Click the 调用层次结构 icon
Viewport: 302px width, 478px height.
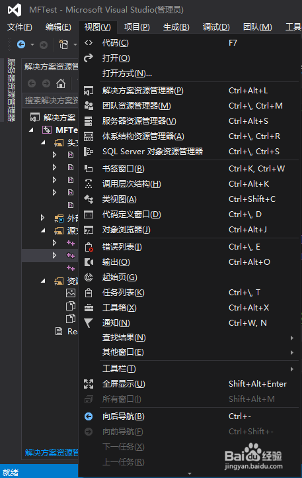click(89, 184)
